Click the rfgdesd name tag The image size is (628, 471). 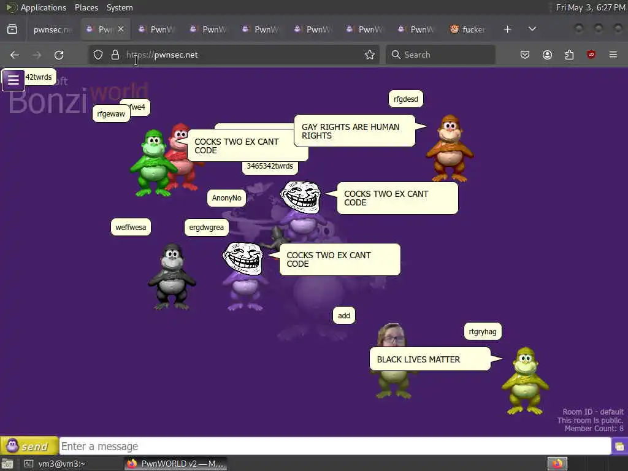coord(406,99)
